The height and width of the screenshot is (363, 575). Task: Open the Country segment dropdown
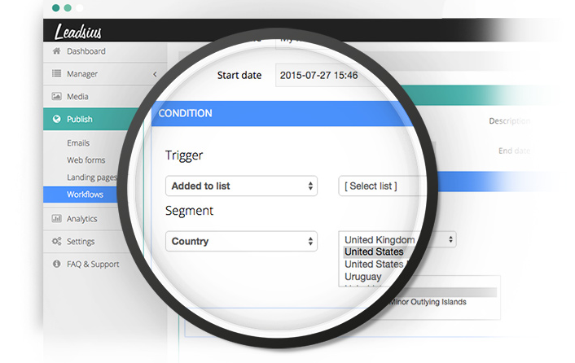[241, 241]
